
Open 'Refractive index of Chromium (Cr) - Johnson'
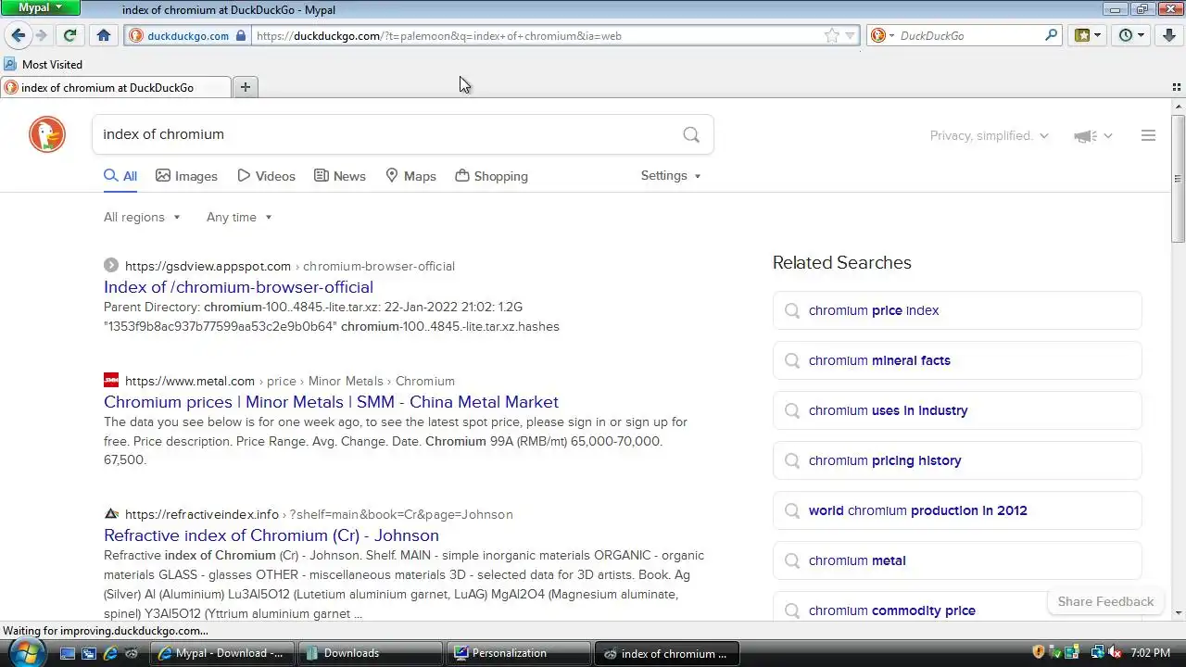click(x=271, y=535)
